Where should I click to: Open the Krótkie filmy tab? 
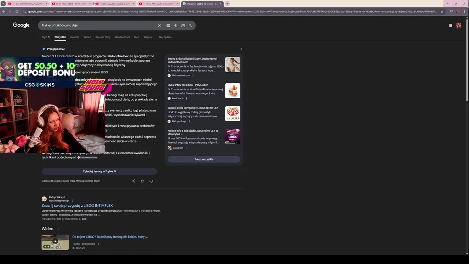[x=103, y=37]
